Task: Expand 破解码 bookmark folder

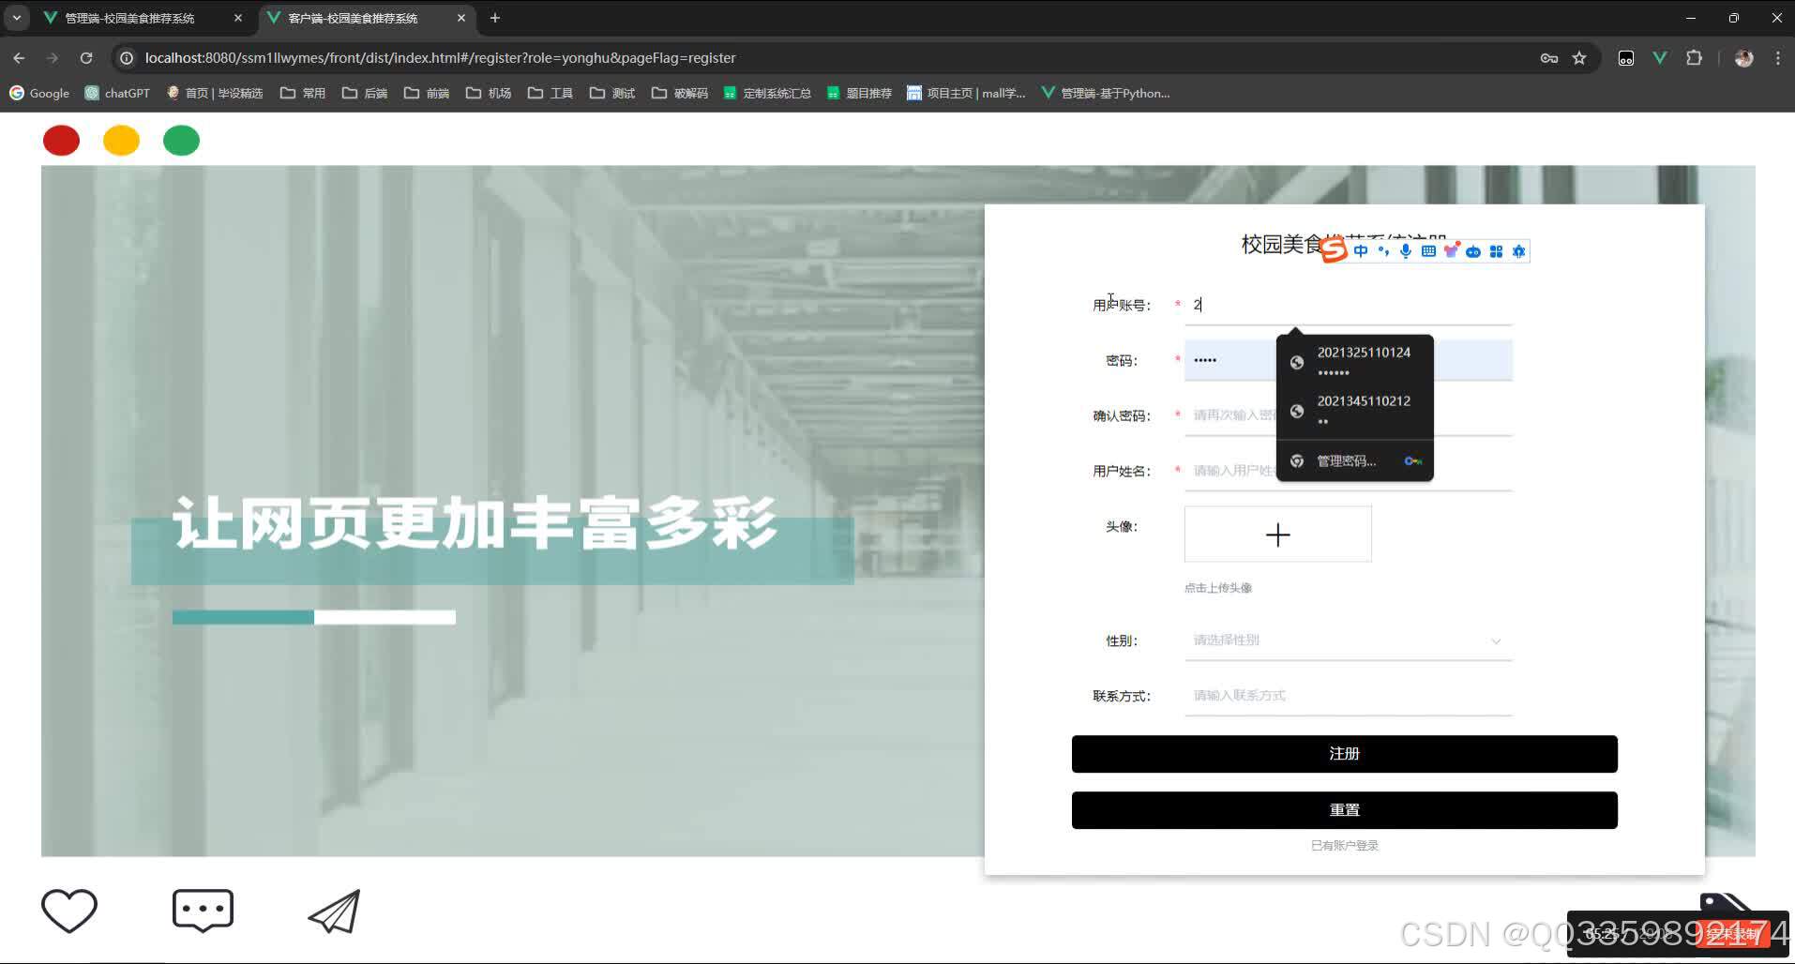Action: tap(680, 93)
